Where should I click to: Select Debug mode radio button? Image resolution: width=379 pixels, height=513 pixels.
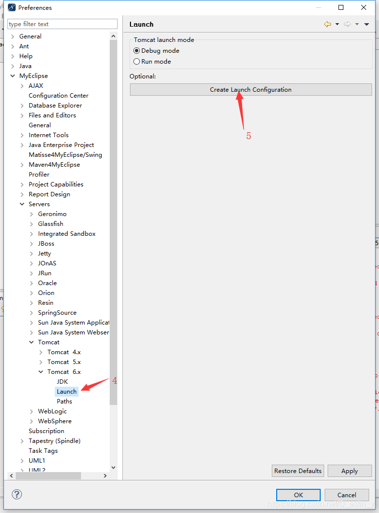click(x=137, y=51)
